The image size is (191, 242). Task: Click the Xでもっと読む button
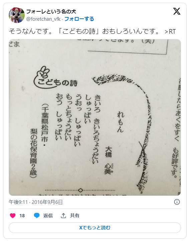[95, 228]
